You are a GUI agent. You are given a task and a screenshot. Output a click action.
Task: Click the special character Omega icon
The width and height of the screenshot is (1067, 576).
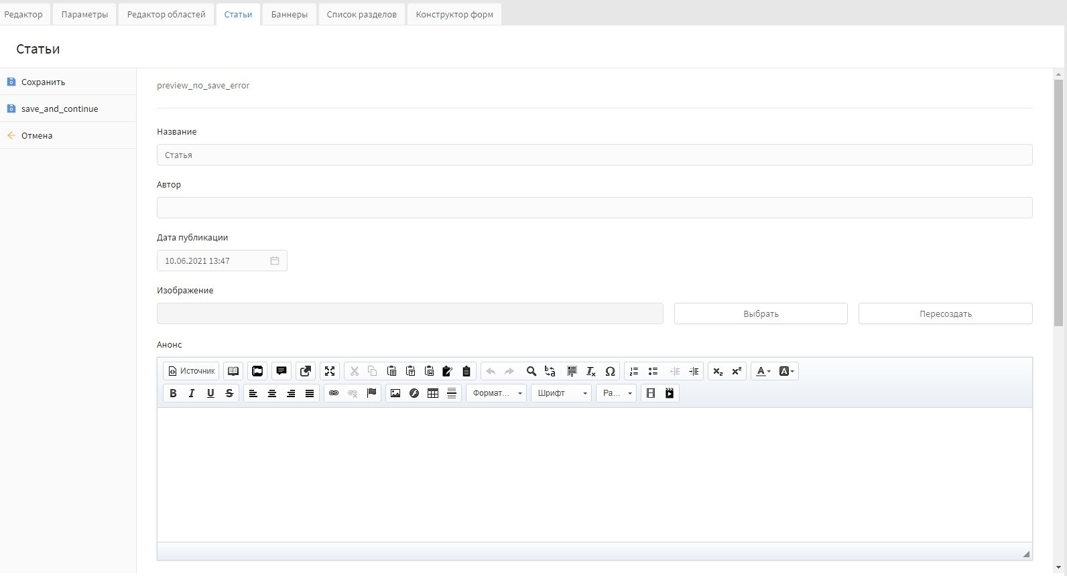pos(610,371)
